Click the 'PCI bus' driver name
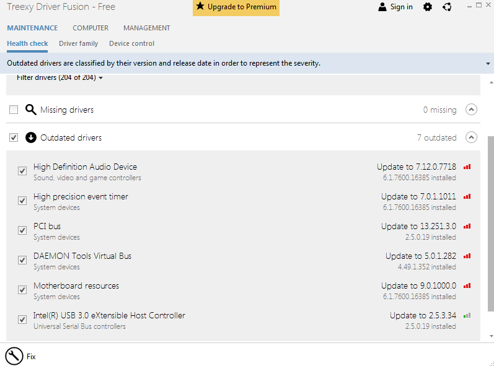Image resolution: width=494 pixels, height=366 pixels. click(x=47, y=226)
